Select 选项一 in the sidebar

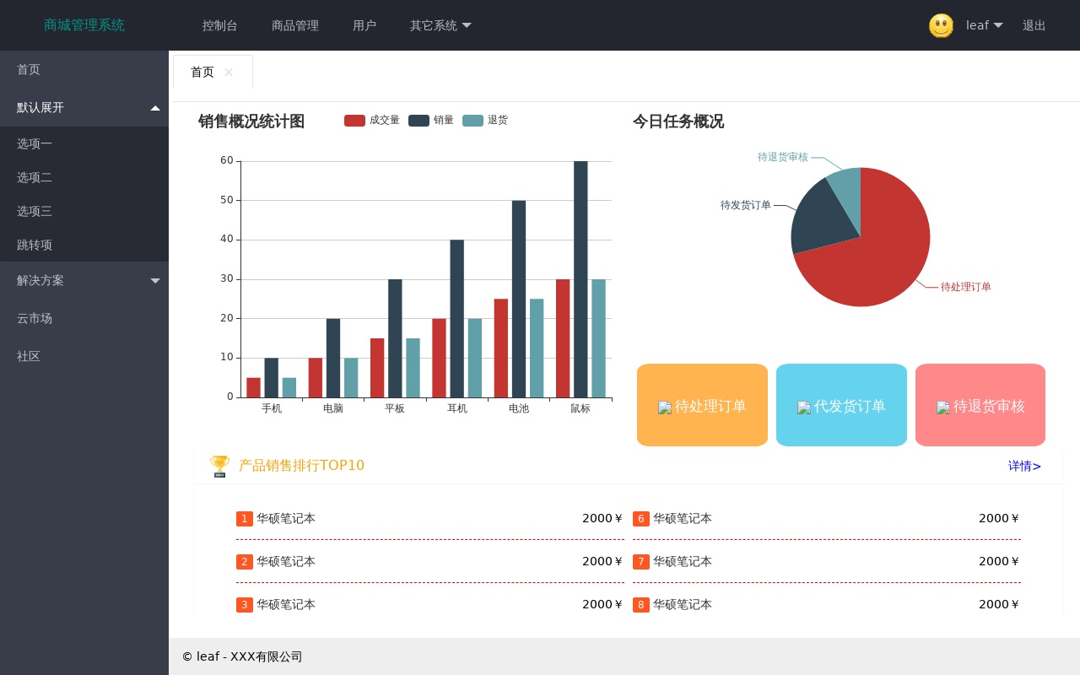[84, 143]
